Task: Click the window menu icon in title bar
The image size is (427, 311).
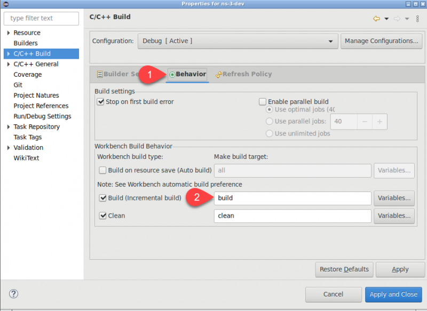Action: pyautogui.click(x=6, y=4)
